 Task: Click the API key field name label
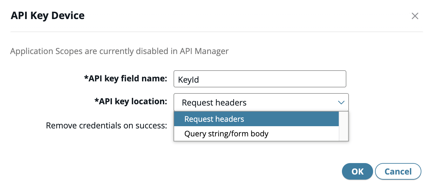125,79
